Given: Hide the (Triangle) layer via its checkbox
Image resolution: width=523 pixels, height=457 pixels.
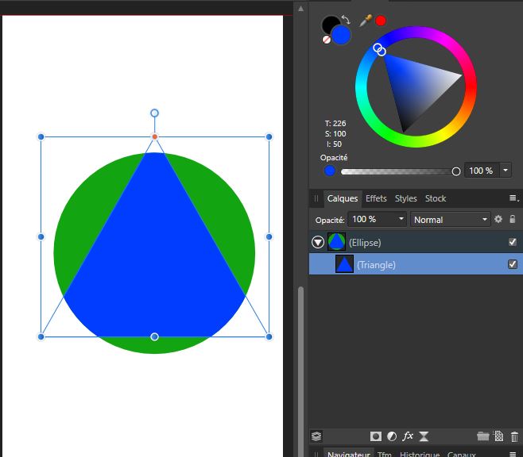Looking at the screenshot, I should pyautogui.click(x=513, y=264).
